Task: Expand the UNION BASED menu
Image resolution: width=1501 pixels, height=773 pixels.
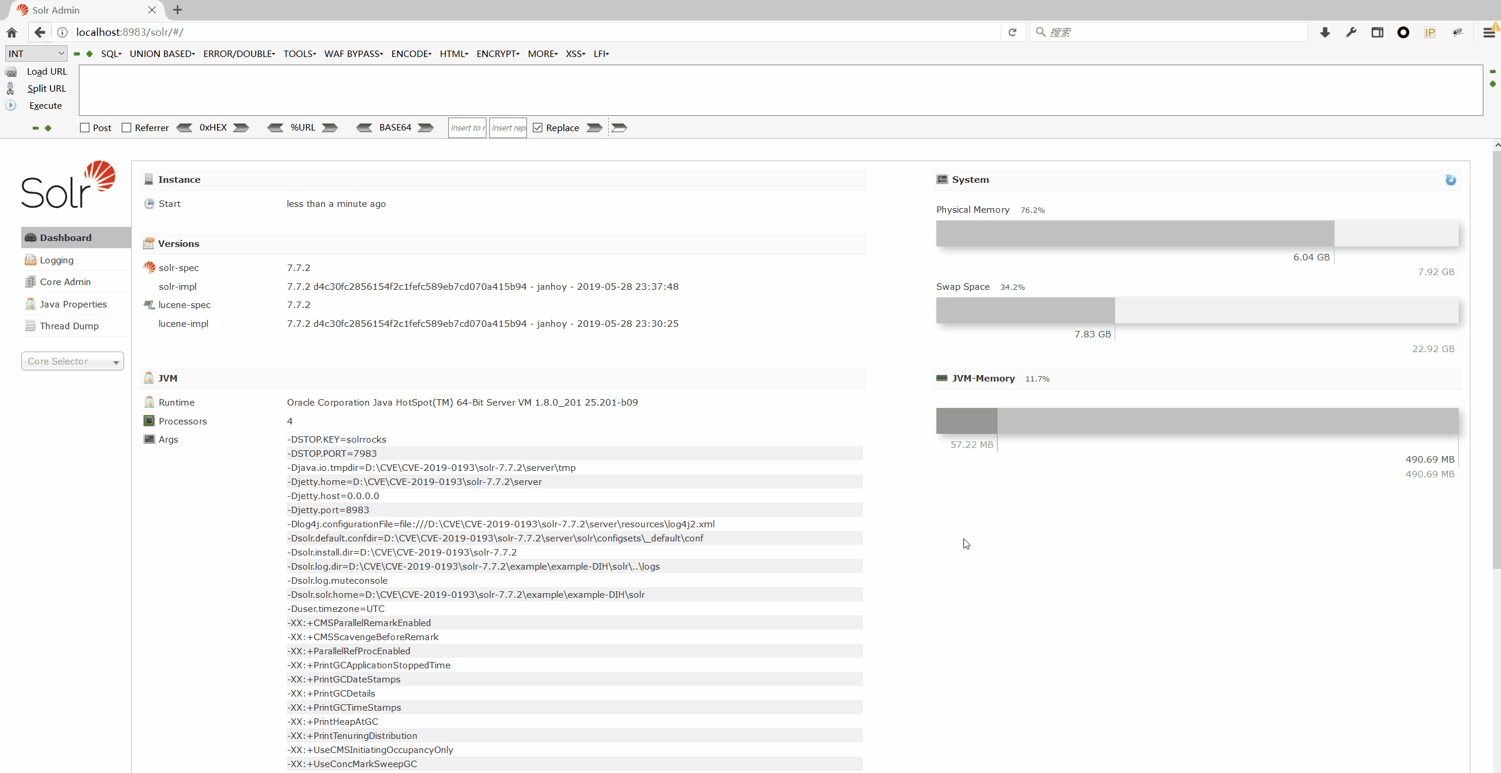Action: (162, 53)
